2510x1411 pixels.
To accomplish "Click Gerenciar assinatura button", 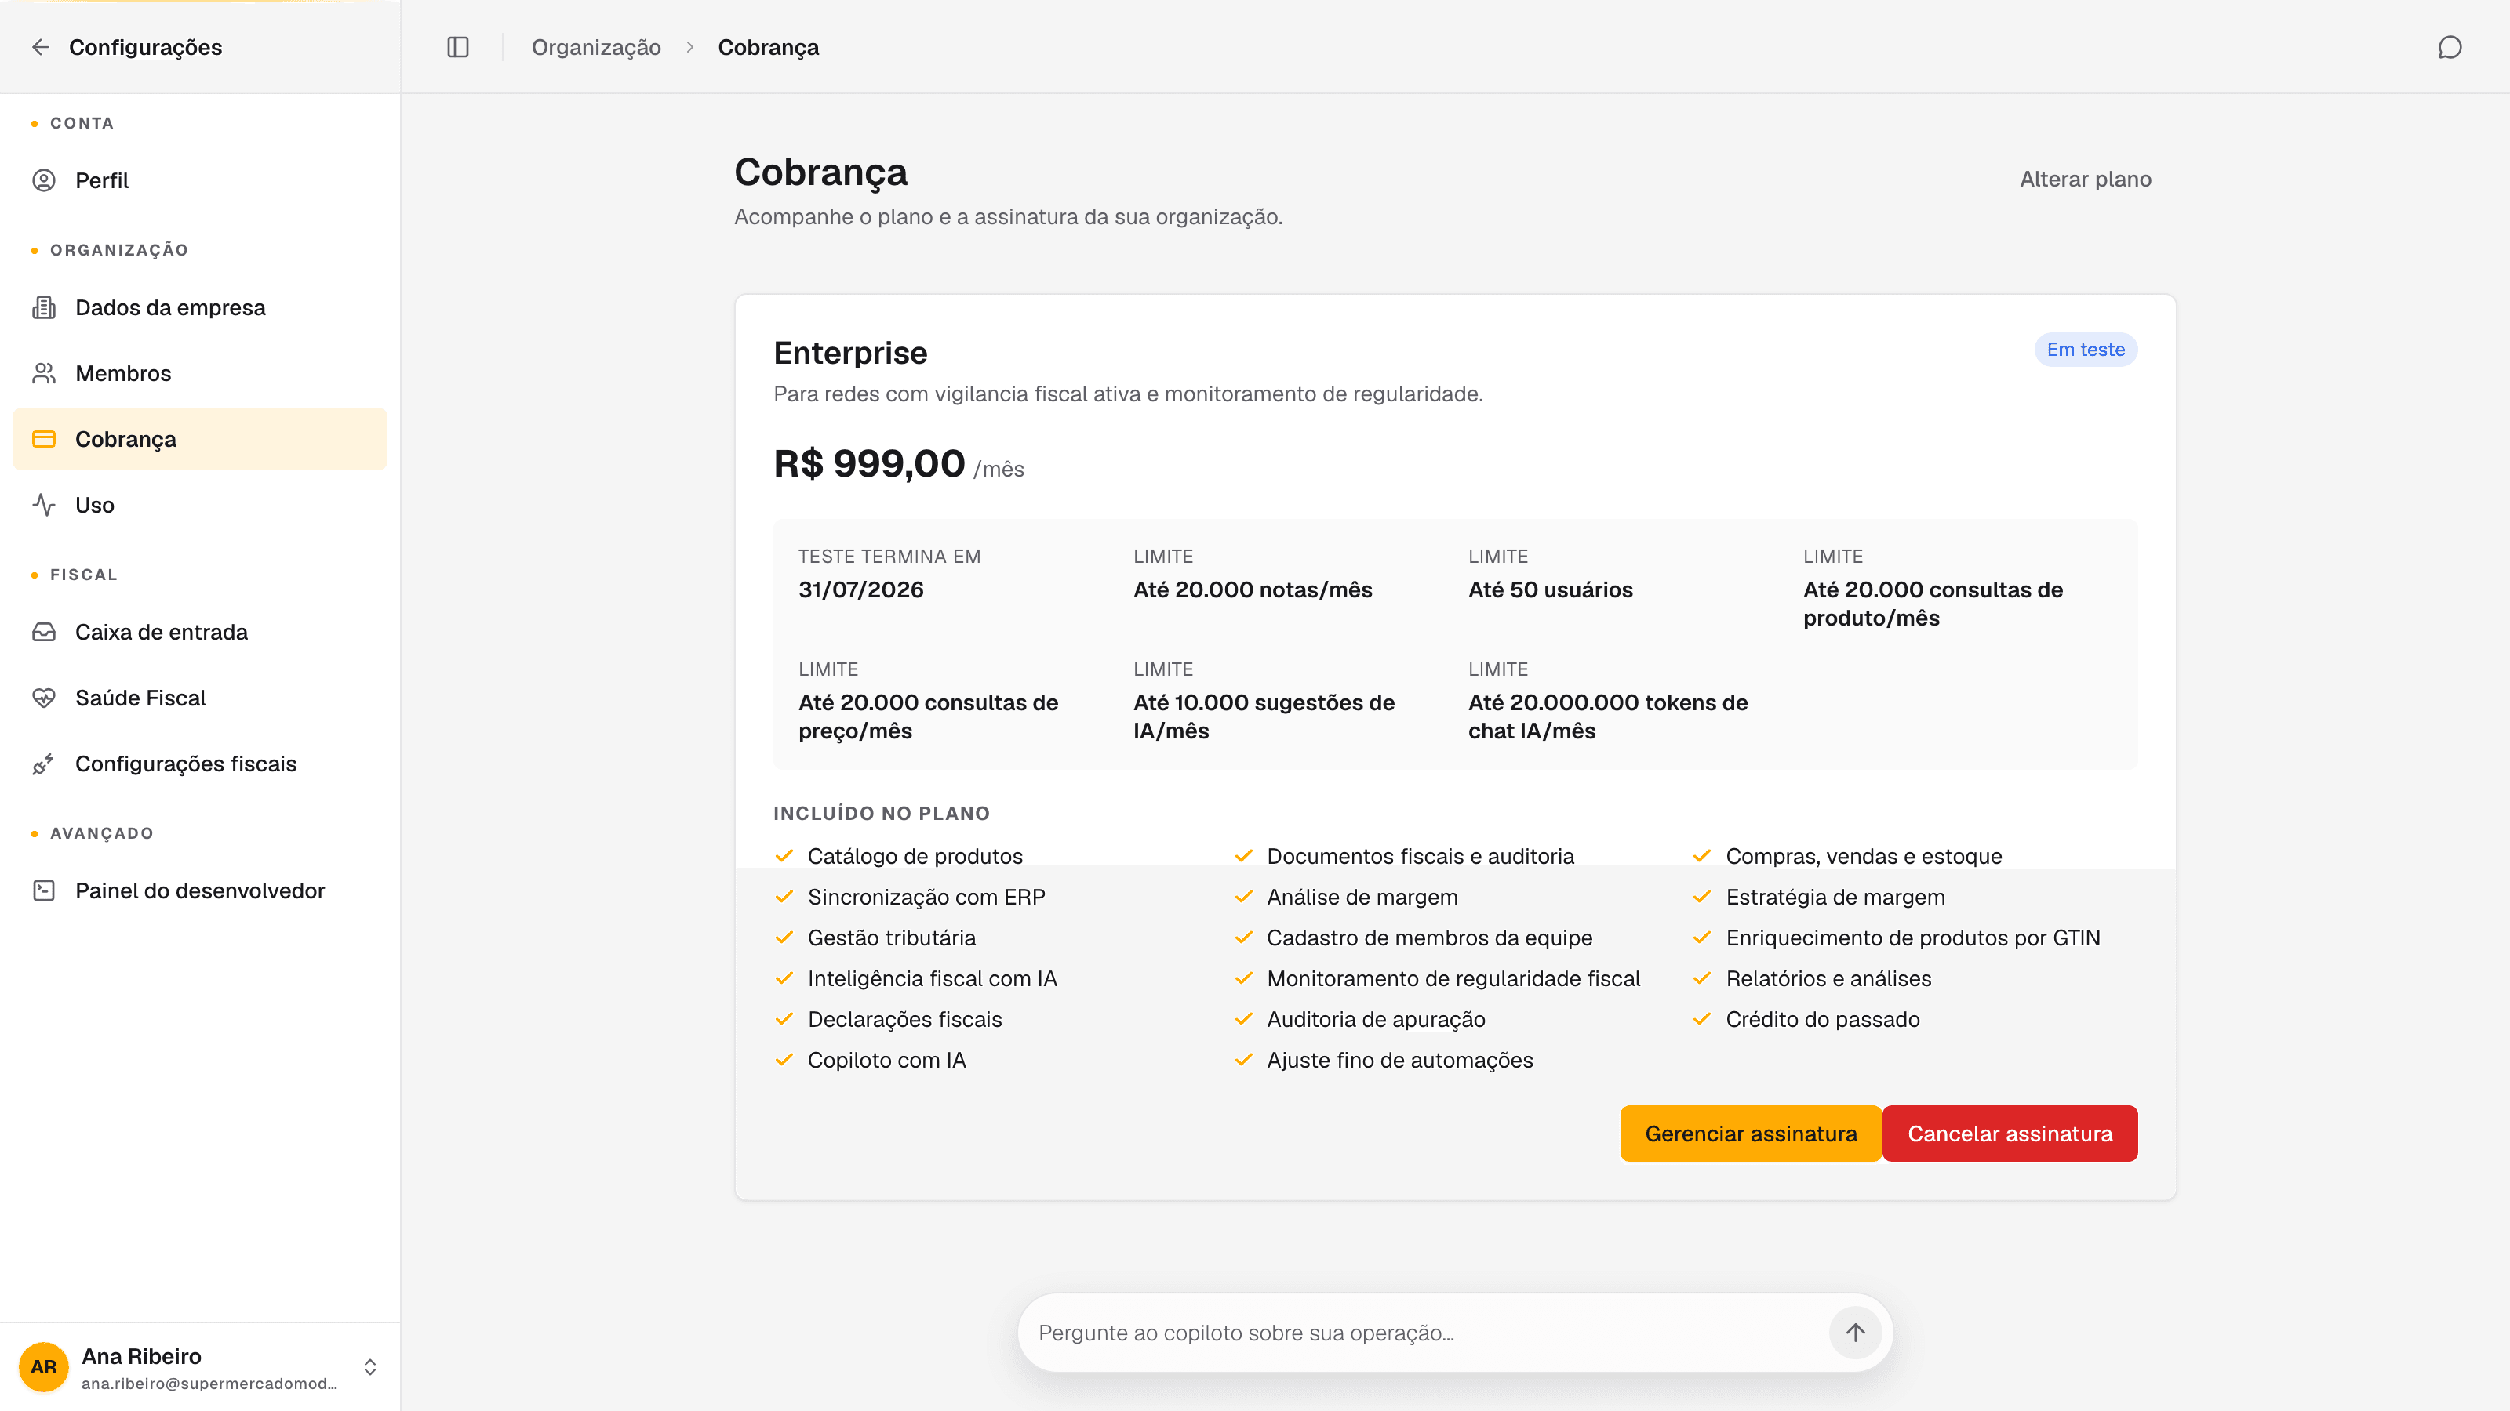I will pos(1751,1134).
